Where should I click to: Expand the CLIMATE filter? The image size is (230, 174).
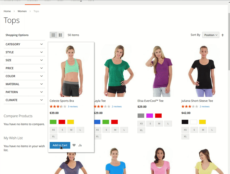click(x=24, y=100)
